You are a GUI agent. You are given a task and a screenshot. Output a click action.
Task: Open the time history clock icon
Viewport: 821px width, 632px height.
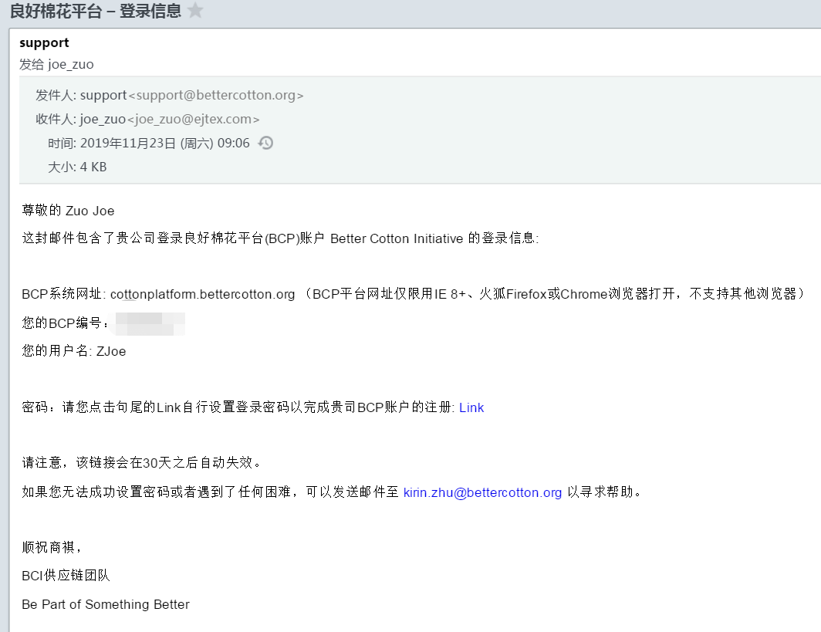[x=266, y=143]
